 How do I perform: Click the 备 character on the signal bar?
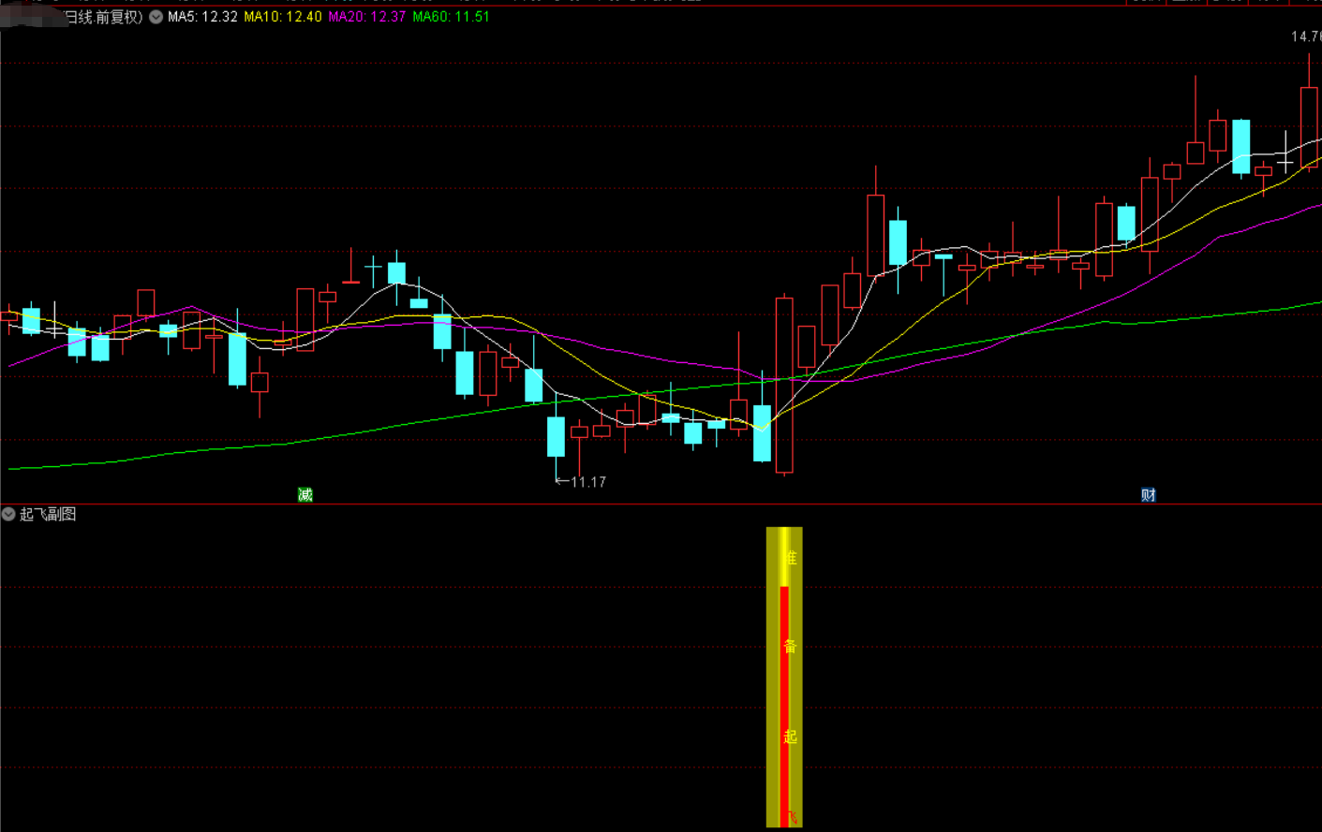click(790, 646)
